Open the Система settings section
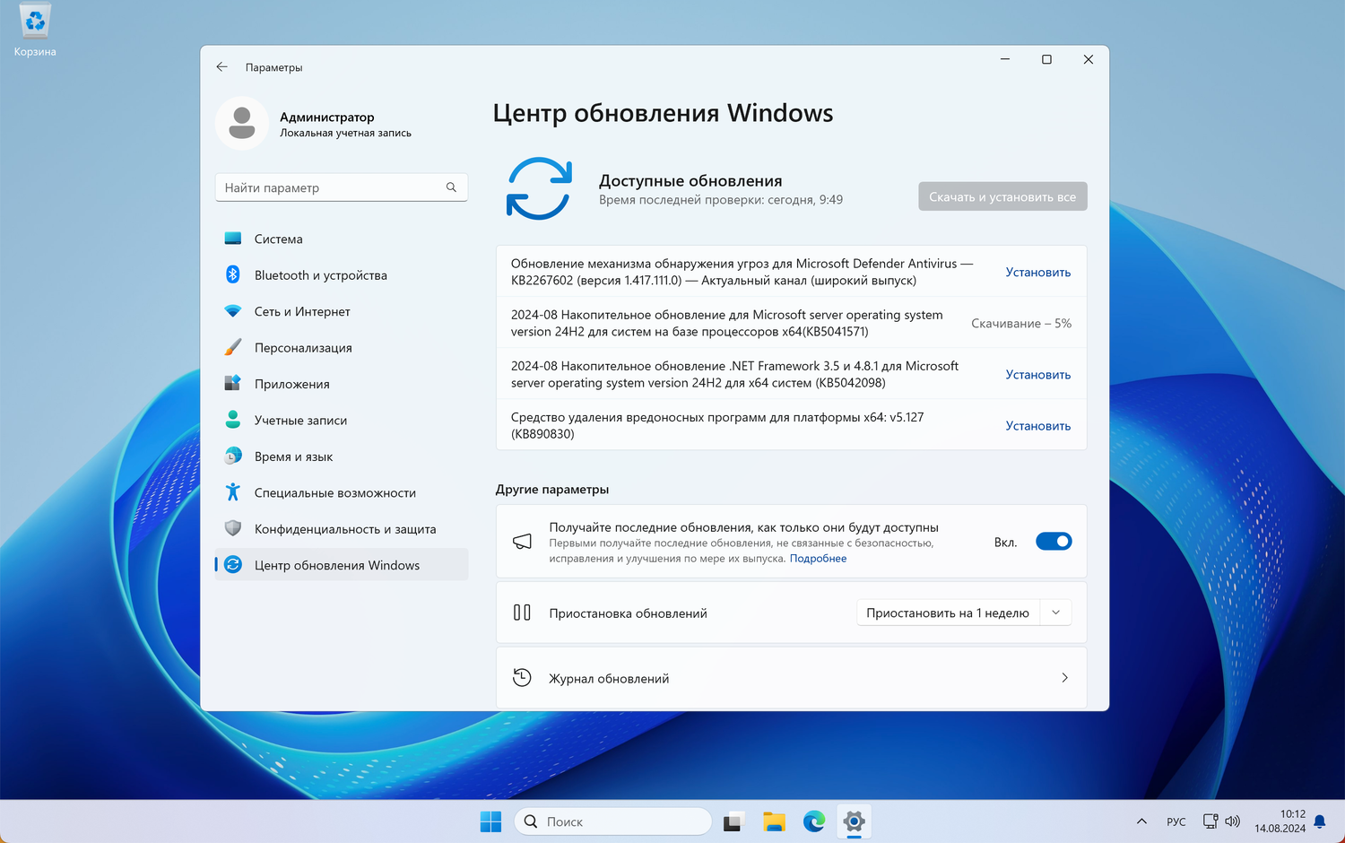 click(x=342, y=239)
